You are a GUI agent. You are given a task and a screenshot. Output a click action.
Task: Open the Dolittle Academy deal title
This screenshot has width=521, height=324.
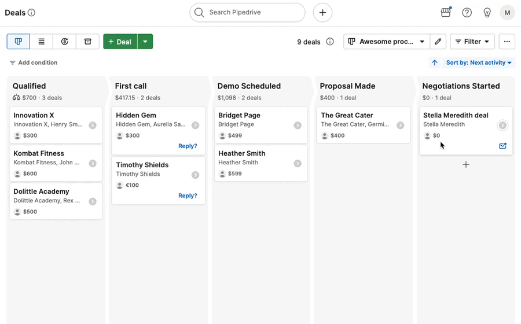[41, 192]
